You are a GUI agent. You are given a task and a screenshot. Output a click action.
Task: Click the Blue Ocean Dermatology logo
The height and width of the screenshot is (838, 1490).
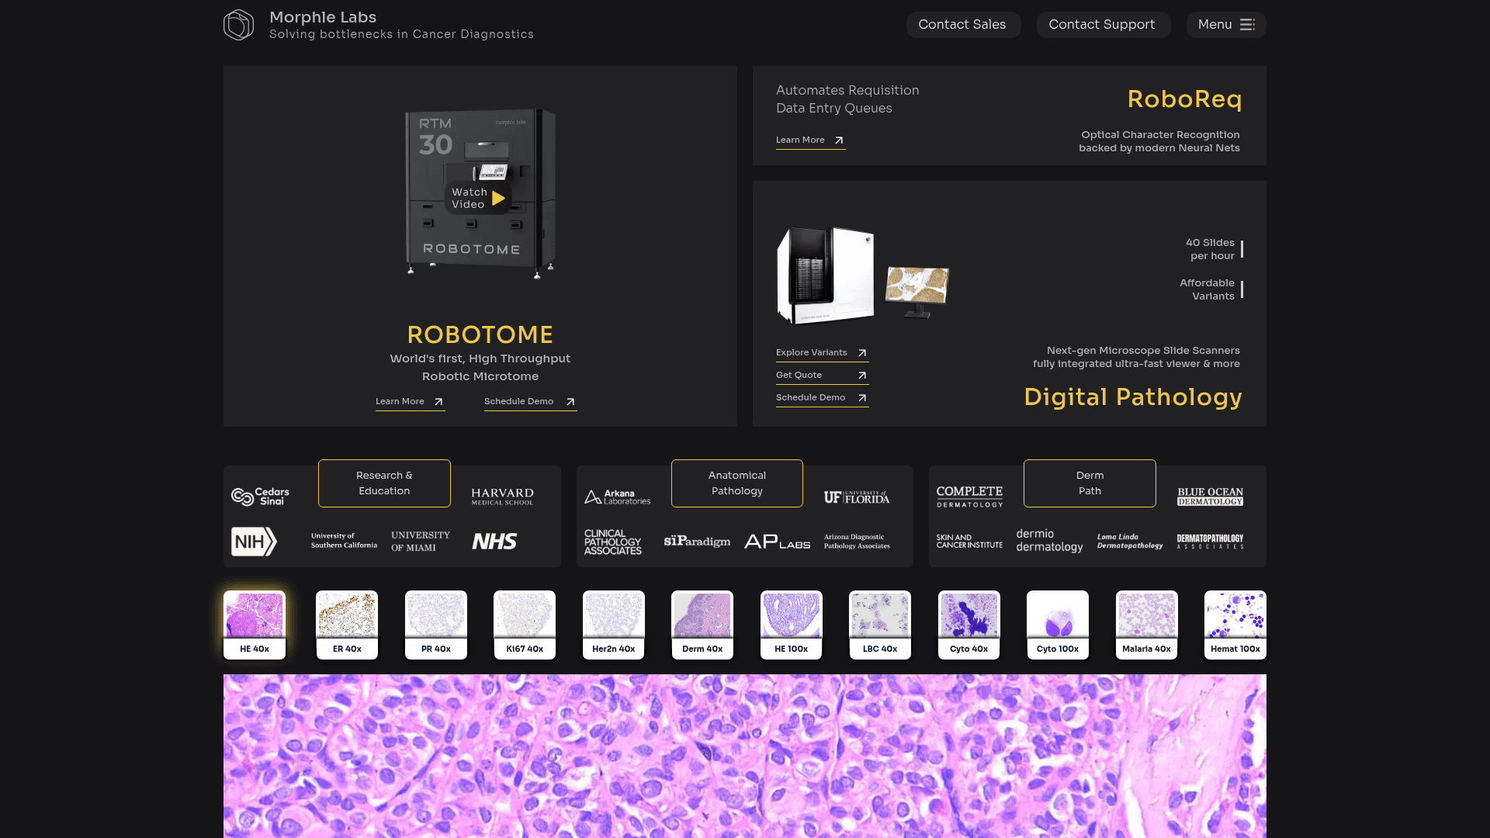pos(1210,497)
